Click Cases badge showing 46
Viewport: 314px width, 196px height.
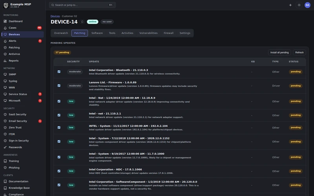point(40,28)
